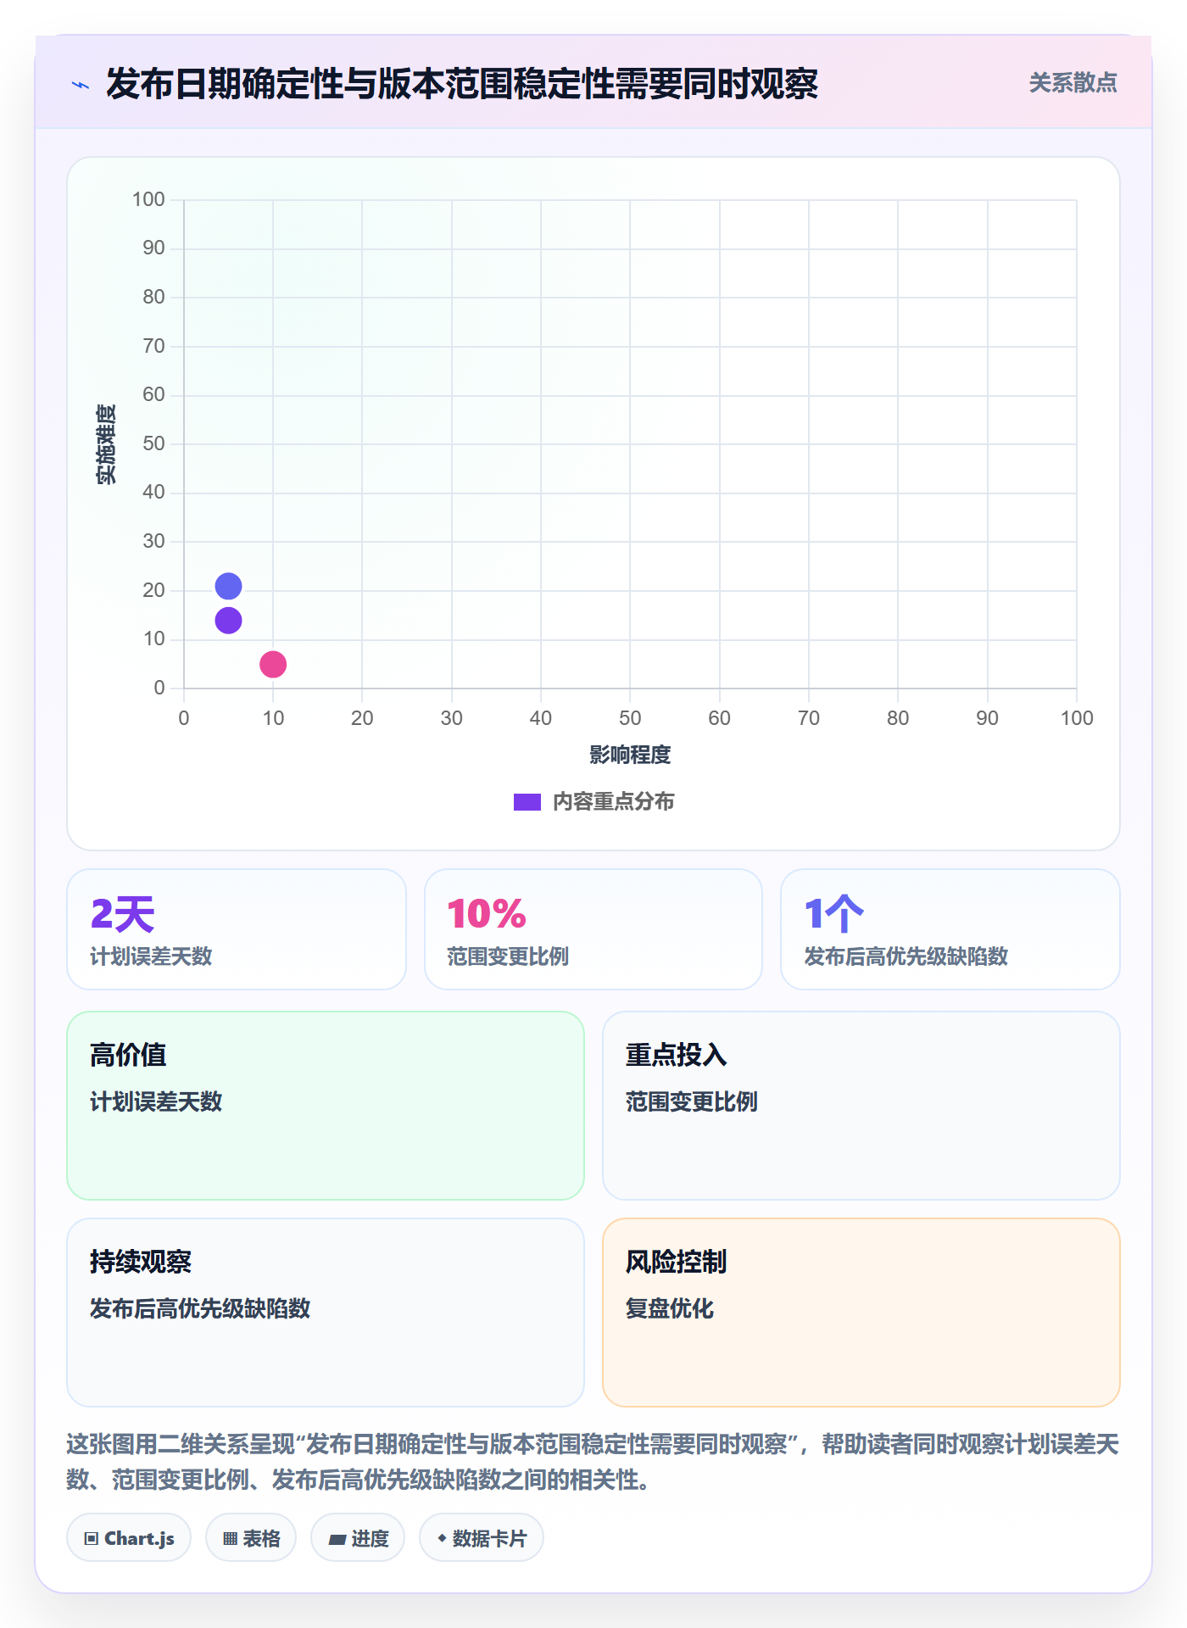Toggle the 内容重点分布 legend item
The width and height of the screenshot is (1187, 1628).
(593, 801)
